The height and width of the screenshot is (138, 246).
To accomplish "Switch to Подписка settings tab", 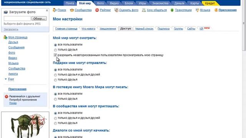I will point(163,29).
